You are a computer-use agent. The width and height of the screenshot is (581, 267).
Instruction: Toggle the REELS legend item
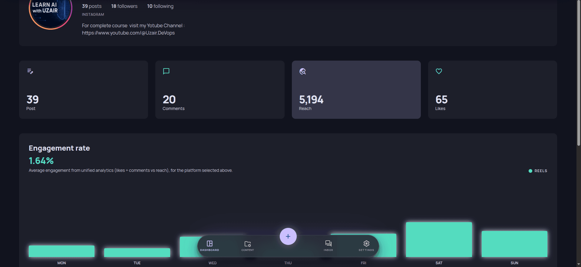click(x=538, y=171)
